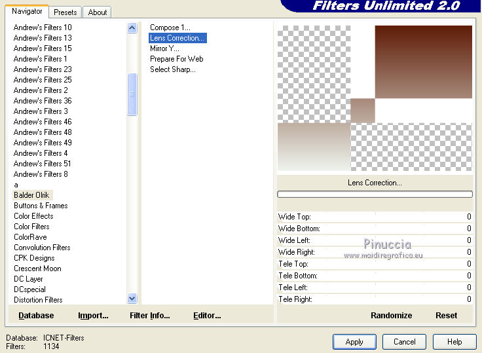Screen dimensions: 482x353
Task: Adjust the Tele Top slider
Action: pyautogui.click(x=375, y=263)
